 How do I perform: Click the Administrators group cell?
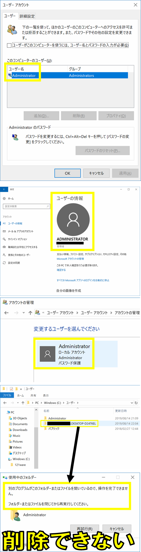pos(81,76)
